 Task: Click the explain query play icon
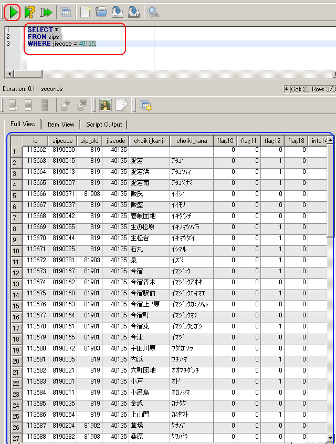(x=30, y=12)
